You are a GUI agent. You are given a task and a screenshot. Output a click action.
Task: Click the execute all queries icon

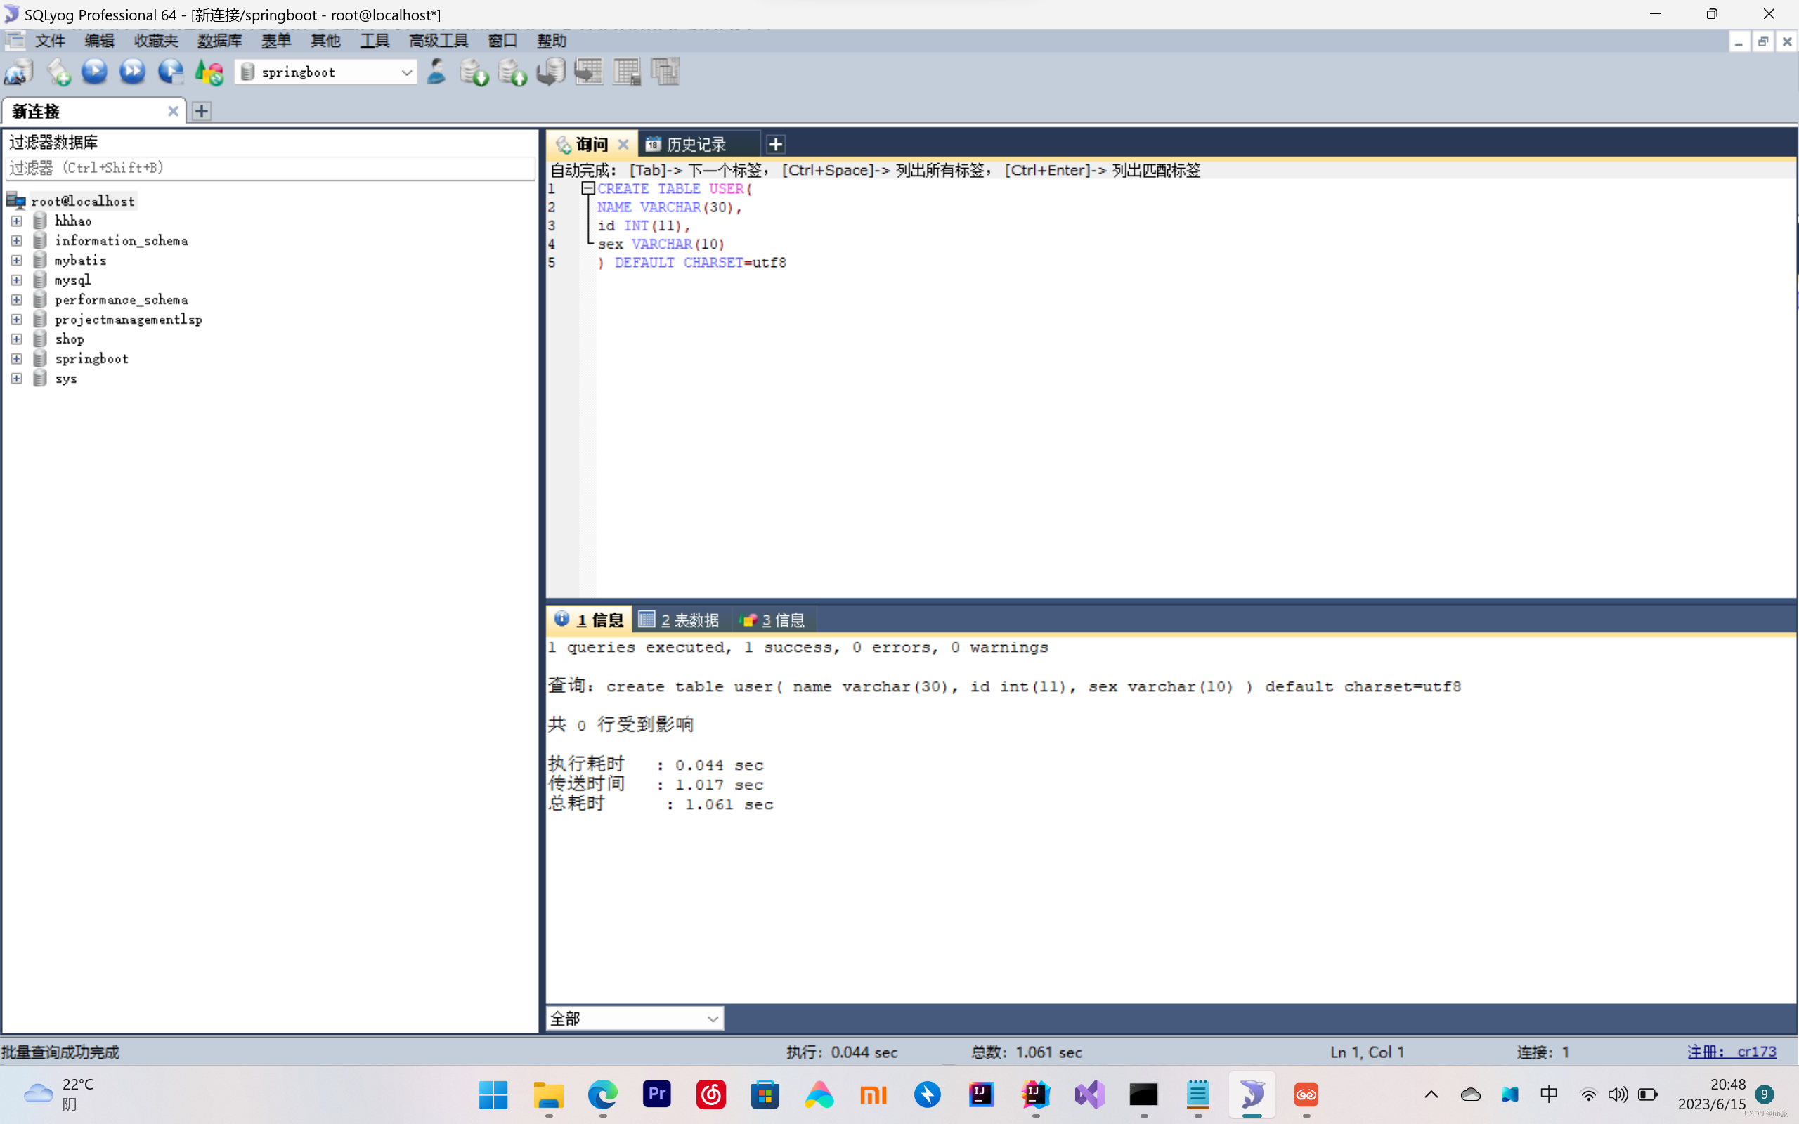coord(133,72)
